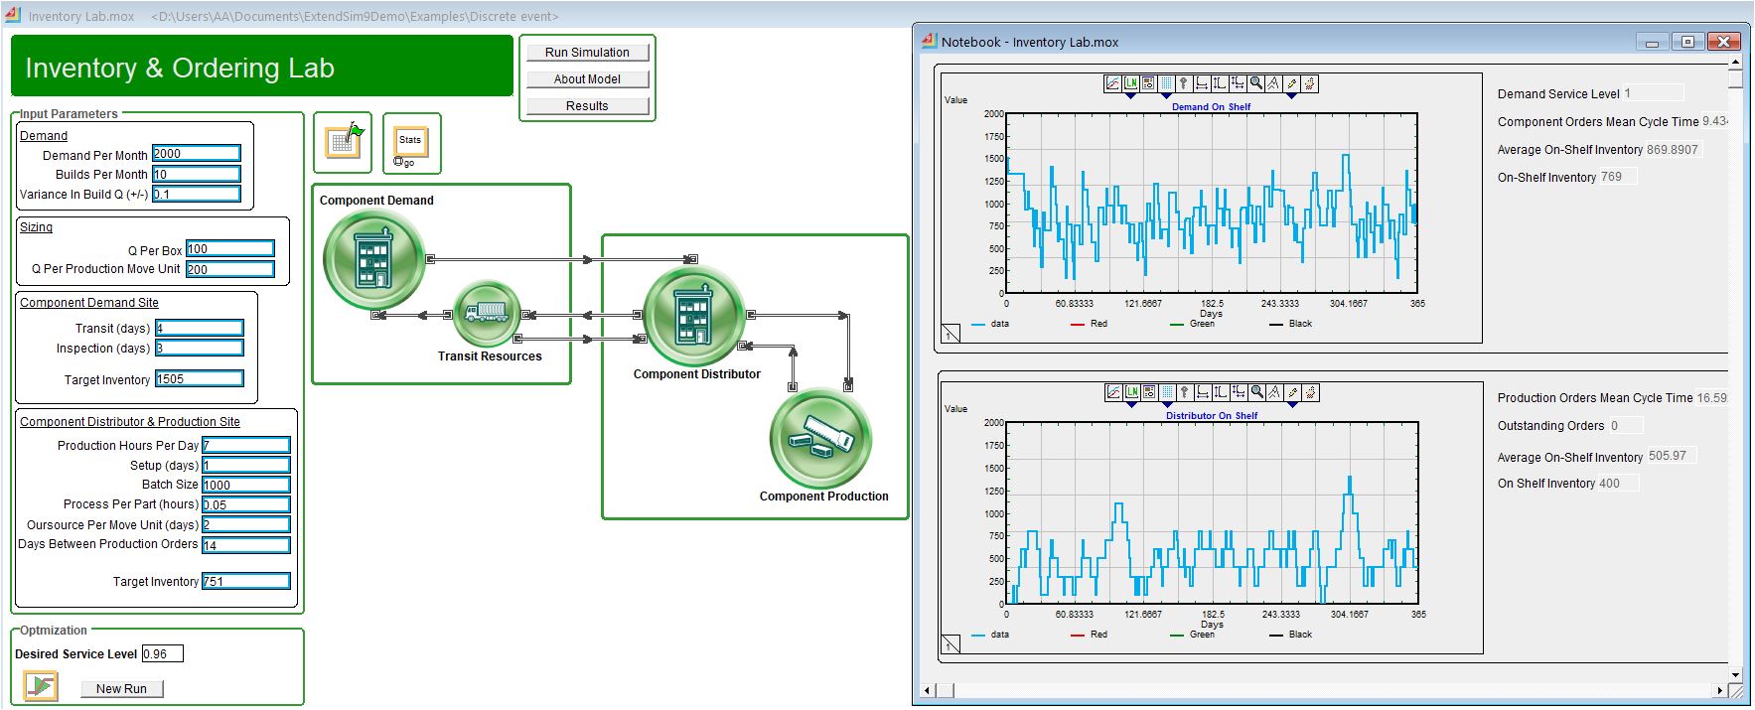
Task: Click the magnifier zoom icon on Distributor plot
Action: tap(1257, 392)
